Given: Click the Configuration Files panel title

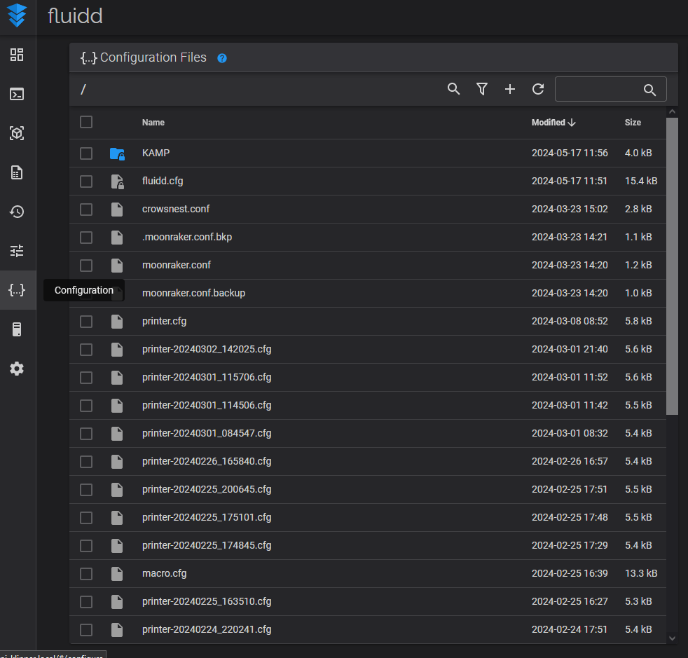Looking at the screenshot, I should click(x=153, y=57).
